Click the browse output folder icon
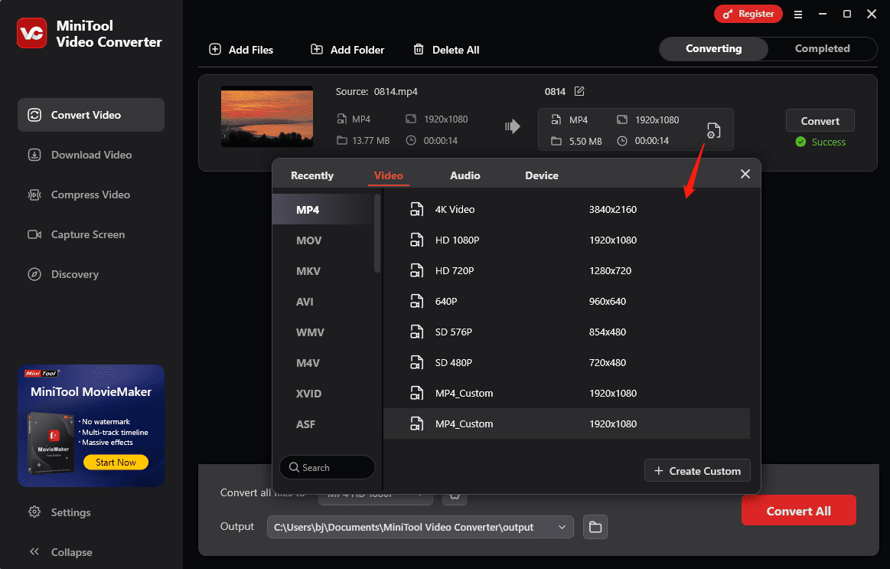The height and width of the screenshot is (569, 890). (595, 527)
